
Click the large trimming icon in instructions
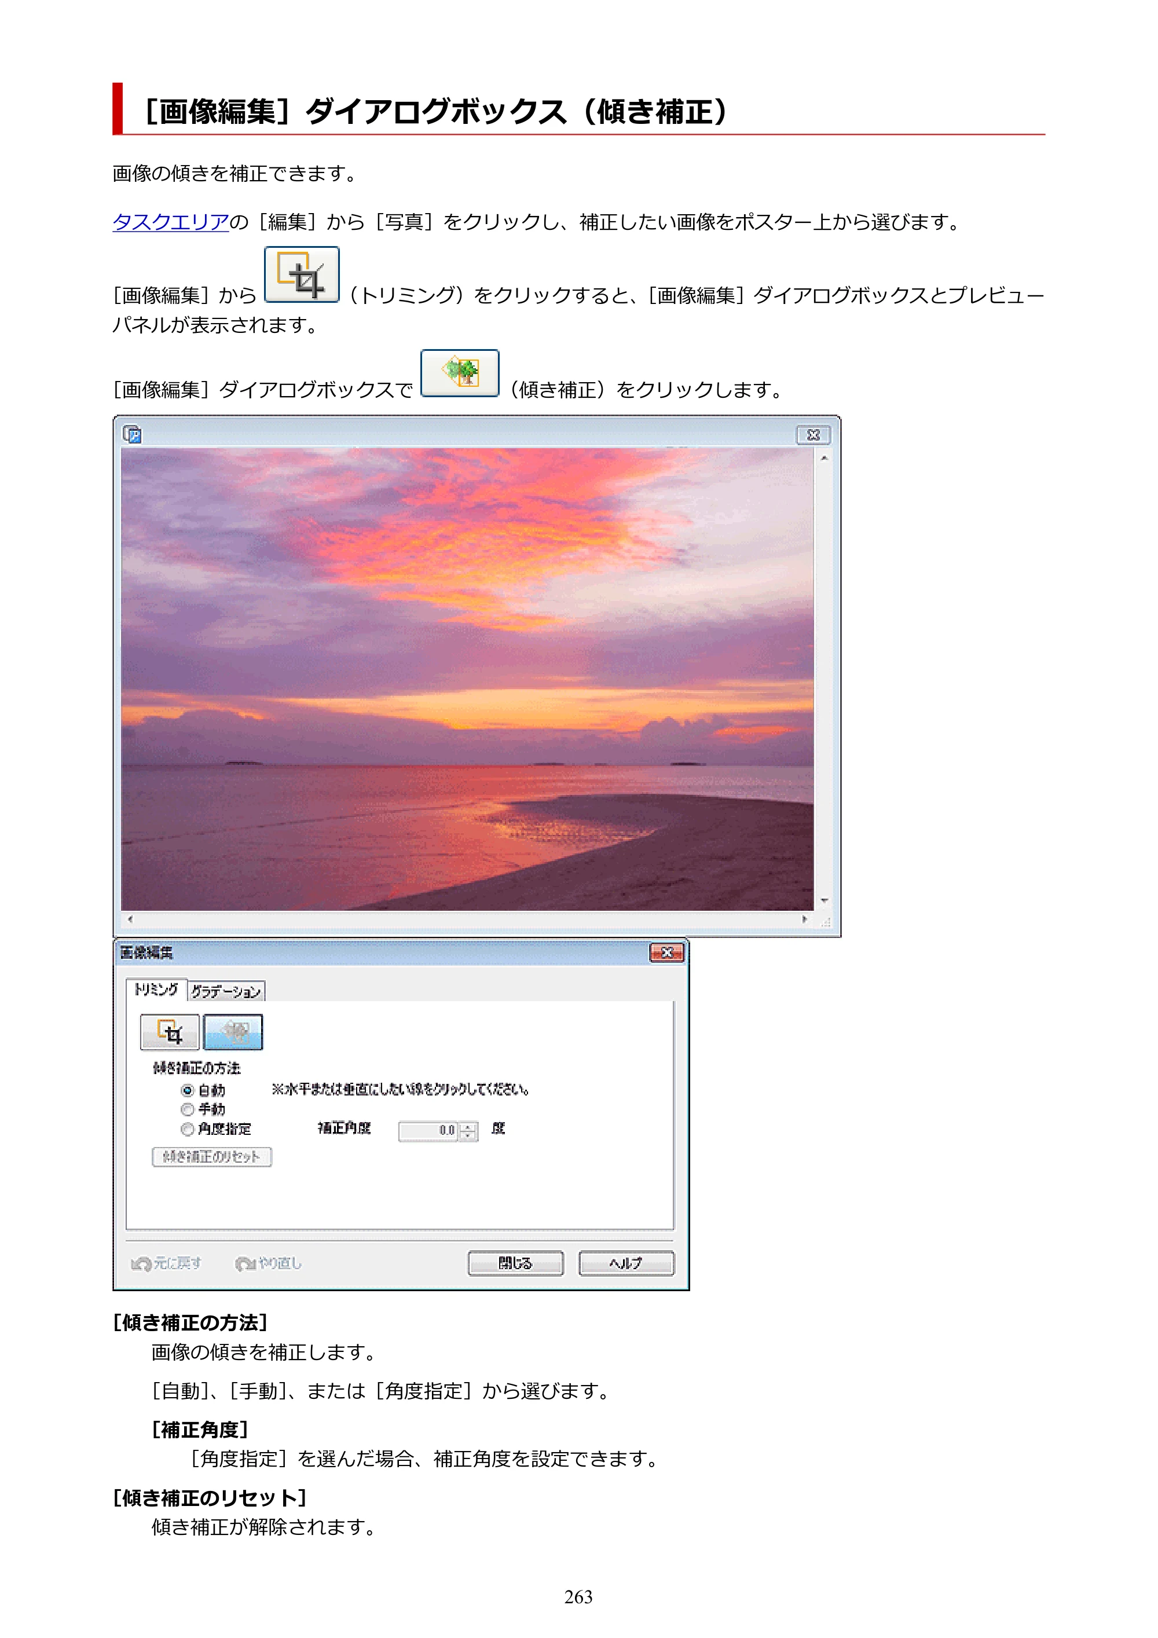pos(302,274)
